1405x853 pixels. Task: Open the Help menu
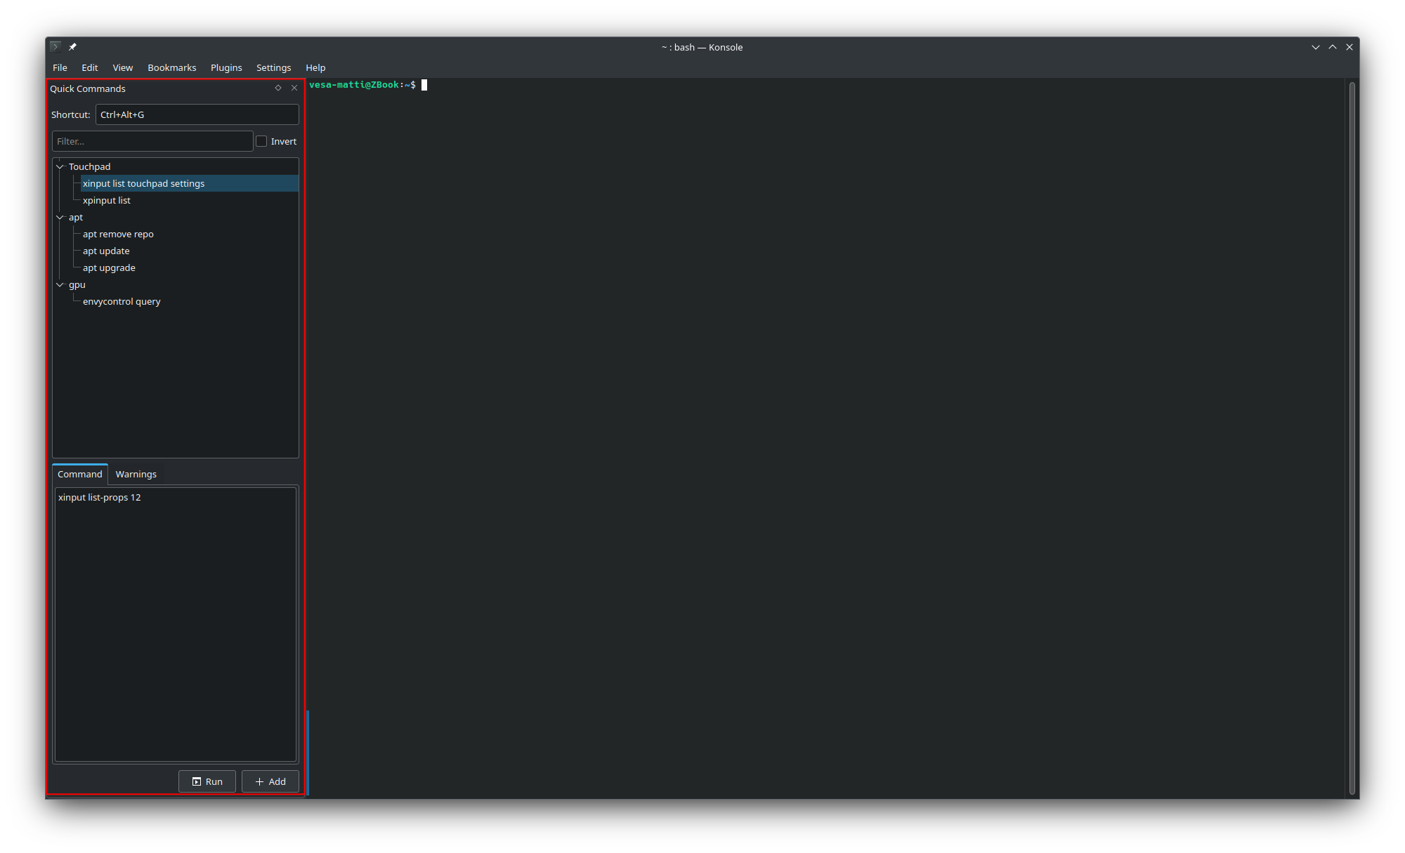pyautogui.click(x=315, y=67)
